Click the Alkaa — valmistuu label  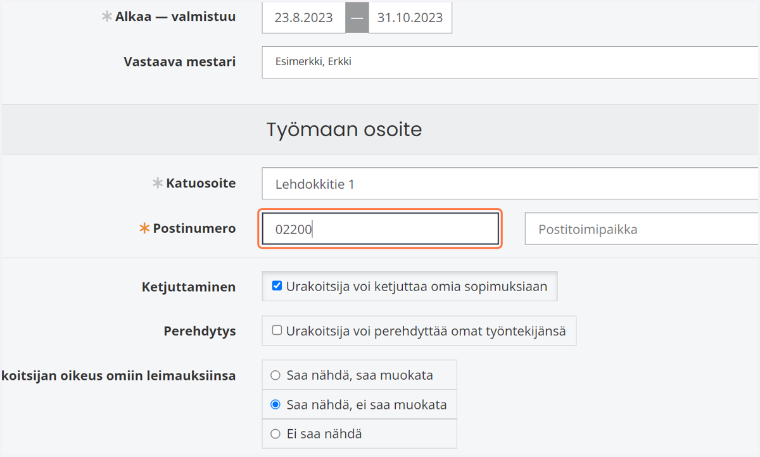175,16
